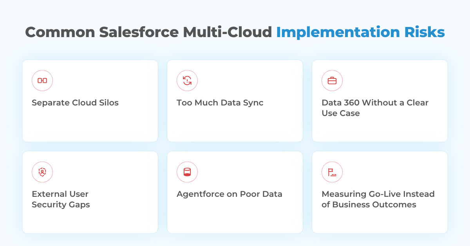Select the "External User Security Gaps" text
This screenshot has height=246, width=470.
coord(61,199)
